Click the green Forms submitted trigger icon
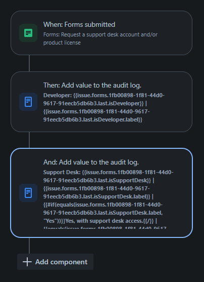Screen dimensions: 204x282 [28, 33]
